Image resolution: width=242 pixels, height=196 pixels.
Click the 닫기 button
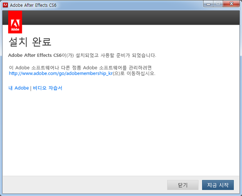click(183, 185)
